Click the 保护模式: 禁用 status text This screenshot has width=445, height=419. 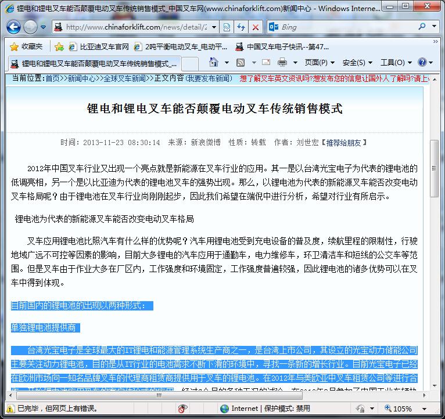(x=287, y=409)
